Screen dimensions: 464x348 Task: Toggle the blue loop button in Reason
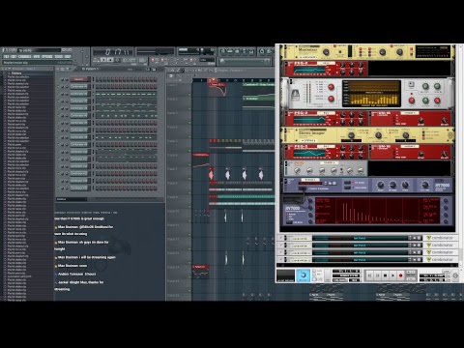pyautogui.click(x=304, y=275)
